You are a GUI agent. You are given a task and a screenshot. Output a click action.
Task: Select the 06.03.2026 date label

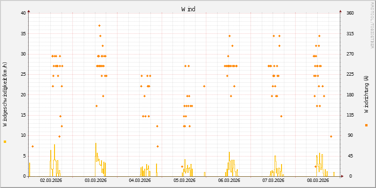[229, 180]
